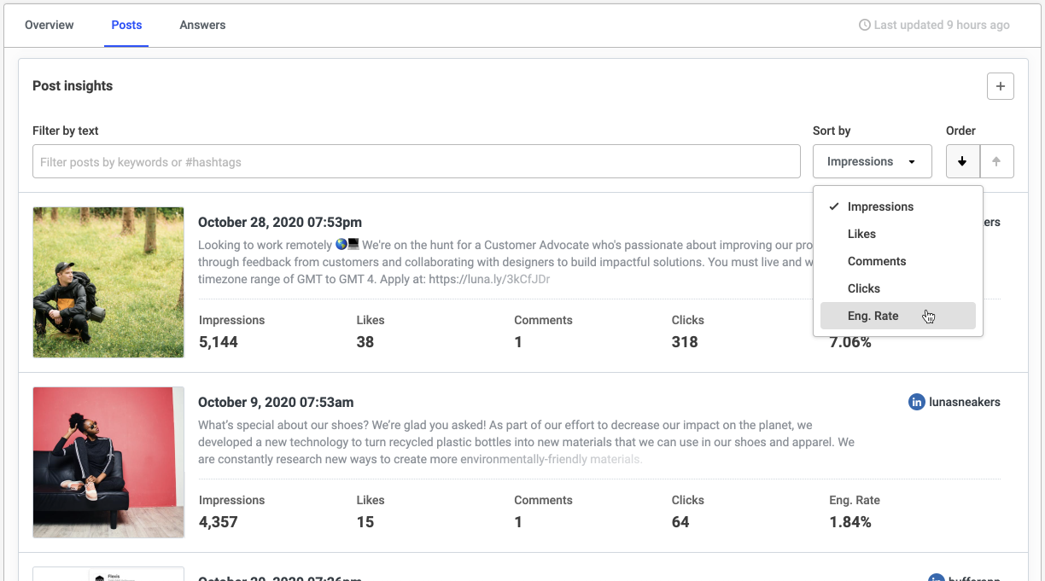Click the clock icon near last updated text
This screenshot has height=581, width=1045.
[x=863, y=25]
